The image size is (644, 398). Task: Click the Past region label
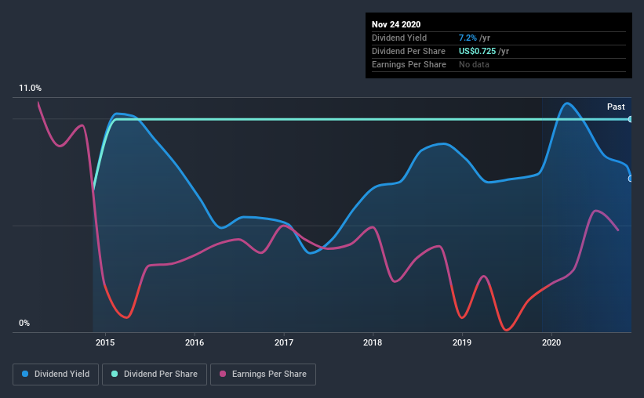[616, 107]
